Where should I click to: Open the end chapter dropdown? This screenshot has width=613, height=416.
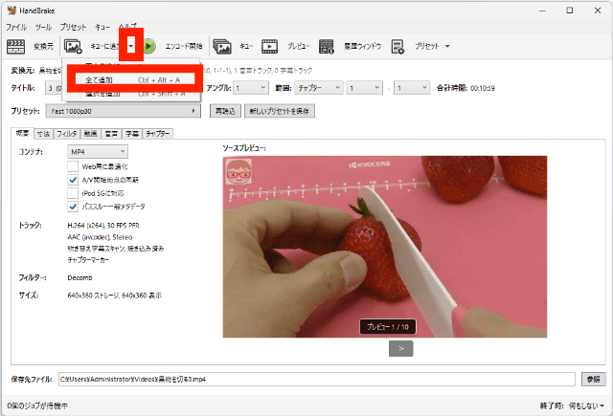coord(412,88)
